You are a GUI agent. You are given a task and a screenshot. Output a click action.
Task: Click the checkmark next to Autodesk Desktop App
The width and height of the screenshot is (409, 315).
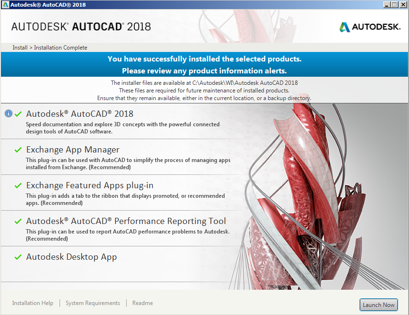18,257
